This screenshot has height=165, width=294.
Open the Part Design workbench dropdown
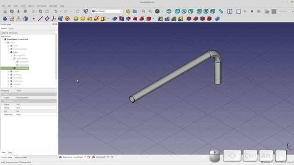pos(107,11)
